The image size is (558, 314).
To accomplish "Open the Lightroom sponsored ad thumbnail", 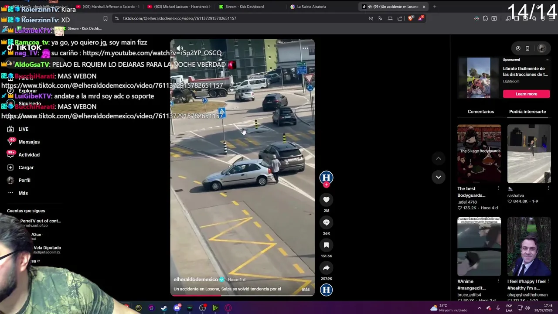I will [x=479, y=78].
